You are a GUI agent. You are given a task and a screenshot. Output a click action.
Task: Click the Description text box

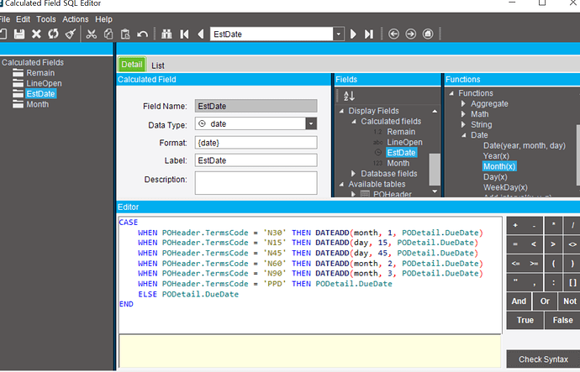click(256, 182)
